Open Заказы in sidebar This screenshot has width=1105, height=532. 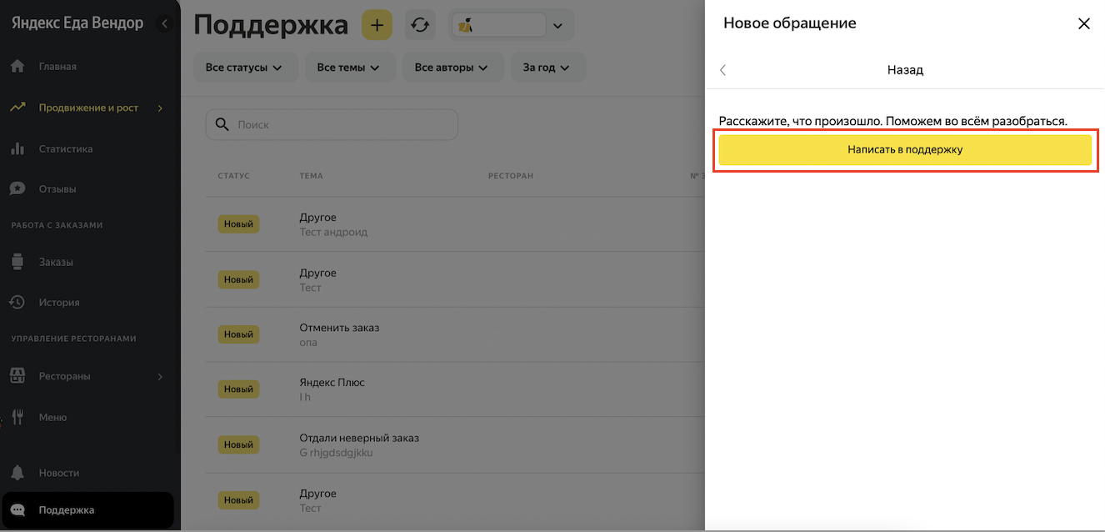pyautogui.click(x=56, y=262)
